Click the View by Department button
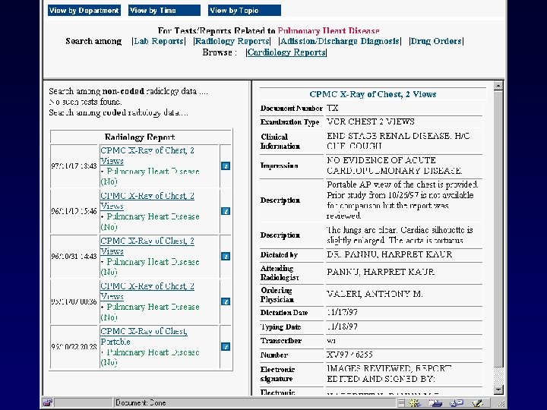Image resolution: width=547 pixels, height=410 pixels. click(84, 11)
